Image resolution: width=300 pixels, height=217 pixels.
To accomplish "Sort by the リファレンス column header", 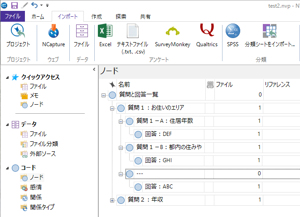I will pyautogui.click(x=277, y=84).
